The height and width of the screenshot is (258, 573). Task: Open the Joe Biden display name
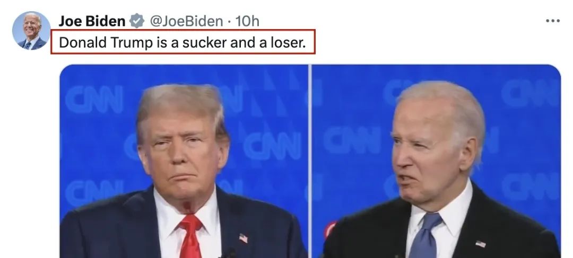(92, 21)
